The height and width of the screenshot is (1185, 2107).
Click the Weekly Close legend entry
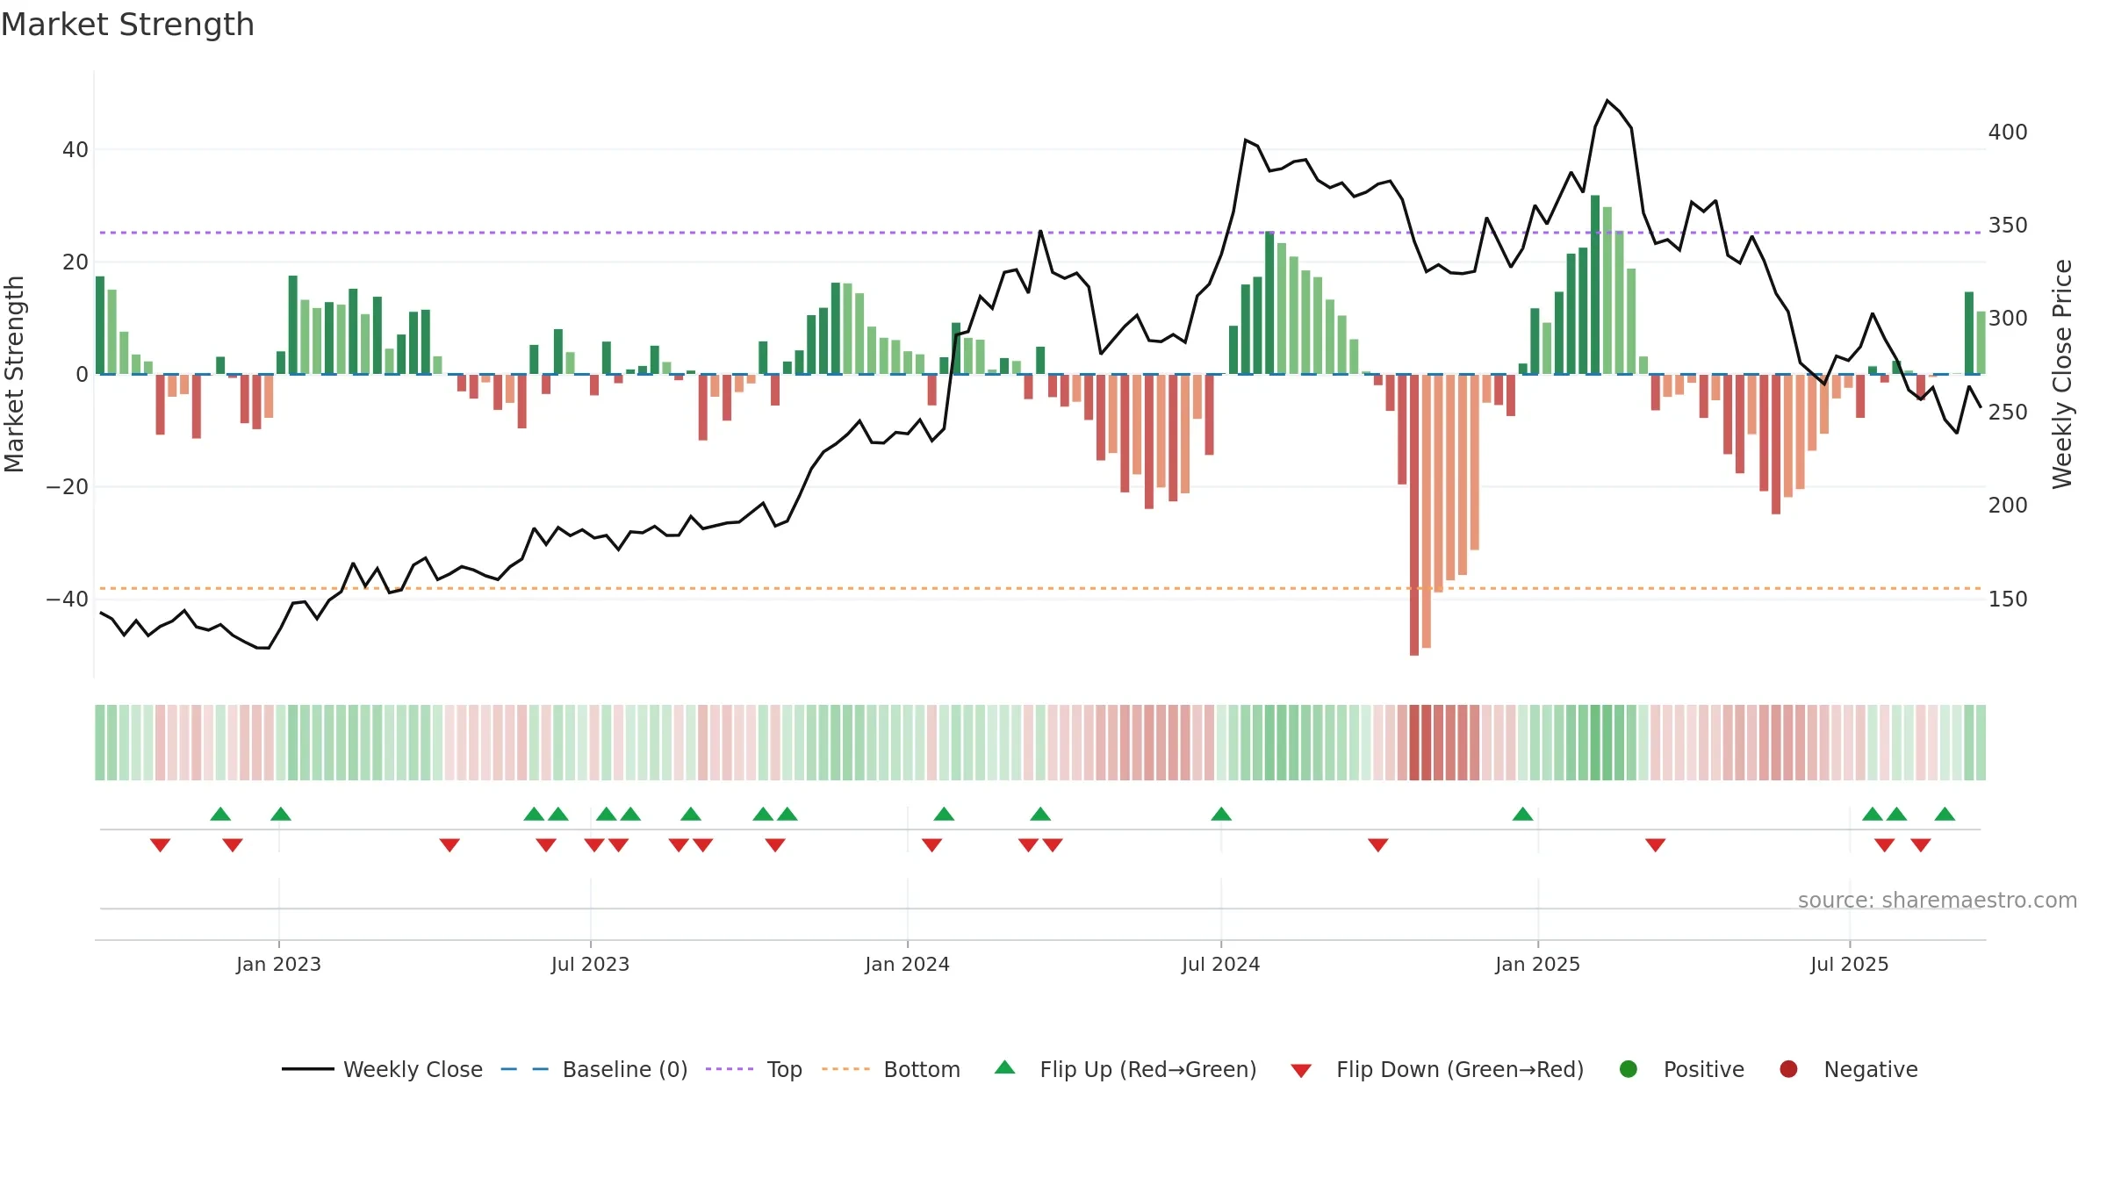click(x=382, y=1069)
